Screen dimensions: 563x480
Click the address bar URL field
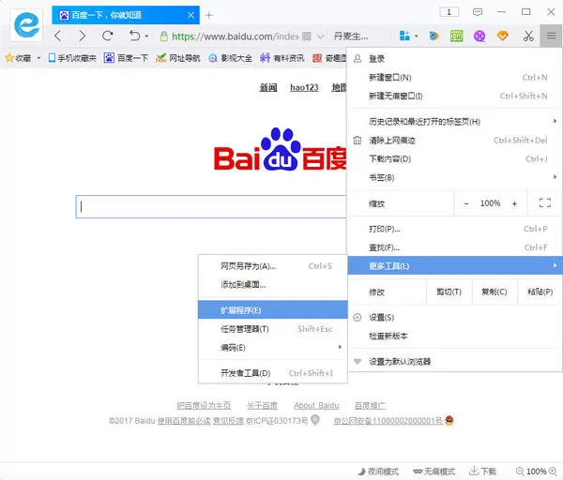point(236,37)
